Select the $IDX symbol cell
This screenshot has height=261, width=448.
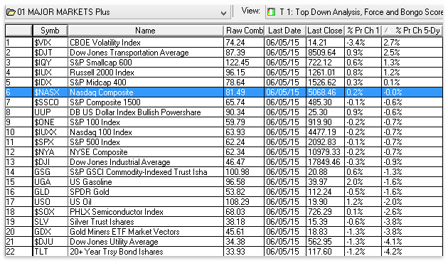pyautogui.click(x=50, y=82)
